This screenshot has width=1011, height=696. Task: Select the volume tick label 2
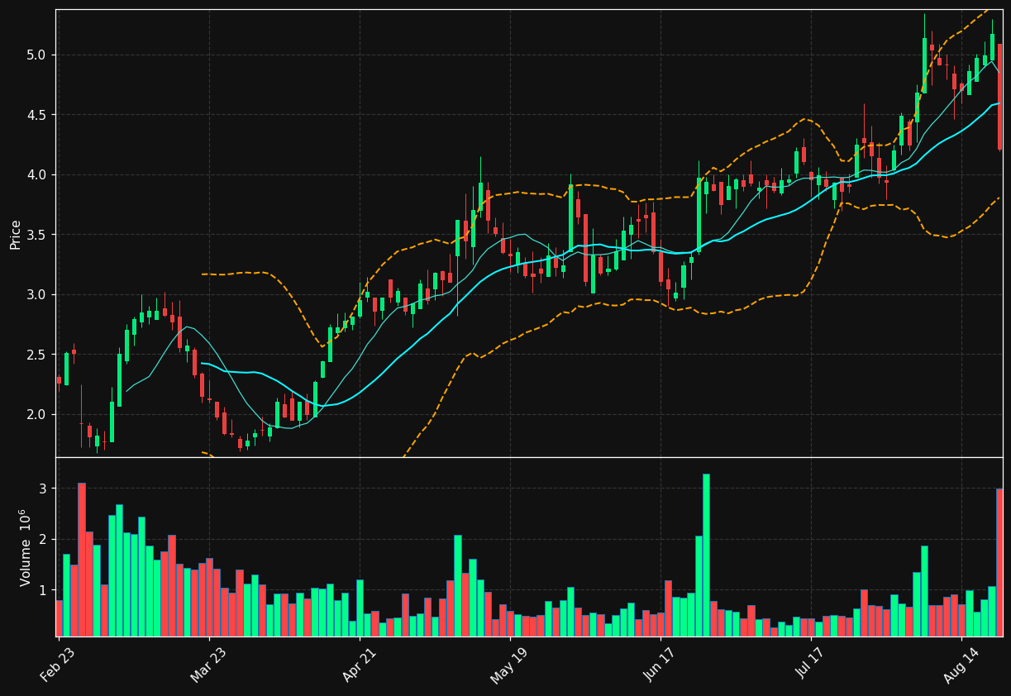coord(44,540)
